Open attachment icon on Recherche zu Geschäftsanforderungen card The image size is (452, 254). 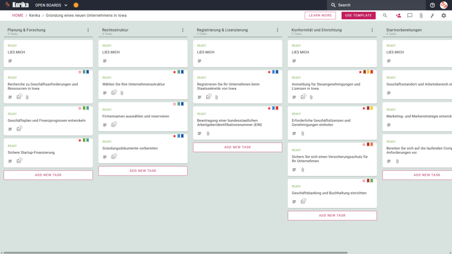[27, 97]
